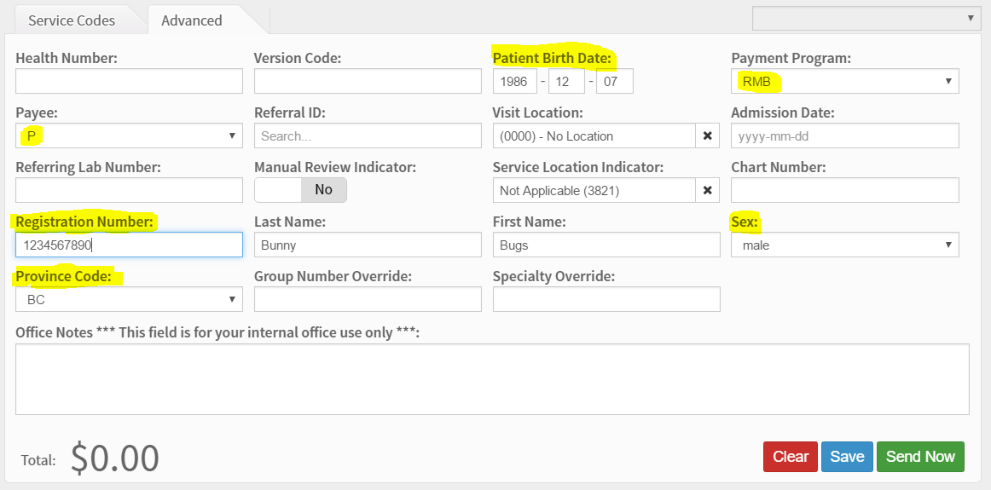Click the Version Code input box
Viewport: 991px width, 490px height.
[368, 82]
